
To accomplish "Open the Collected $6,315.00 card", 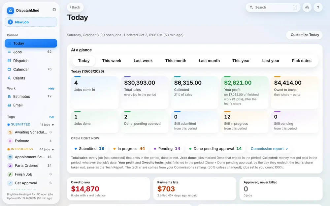I will (195, 93).
